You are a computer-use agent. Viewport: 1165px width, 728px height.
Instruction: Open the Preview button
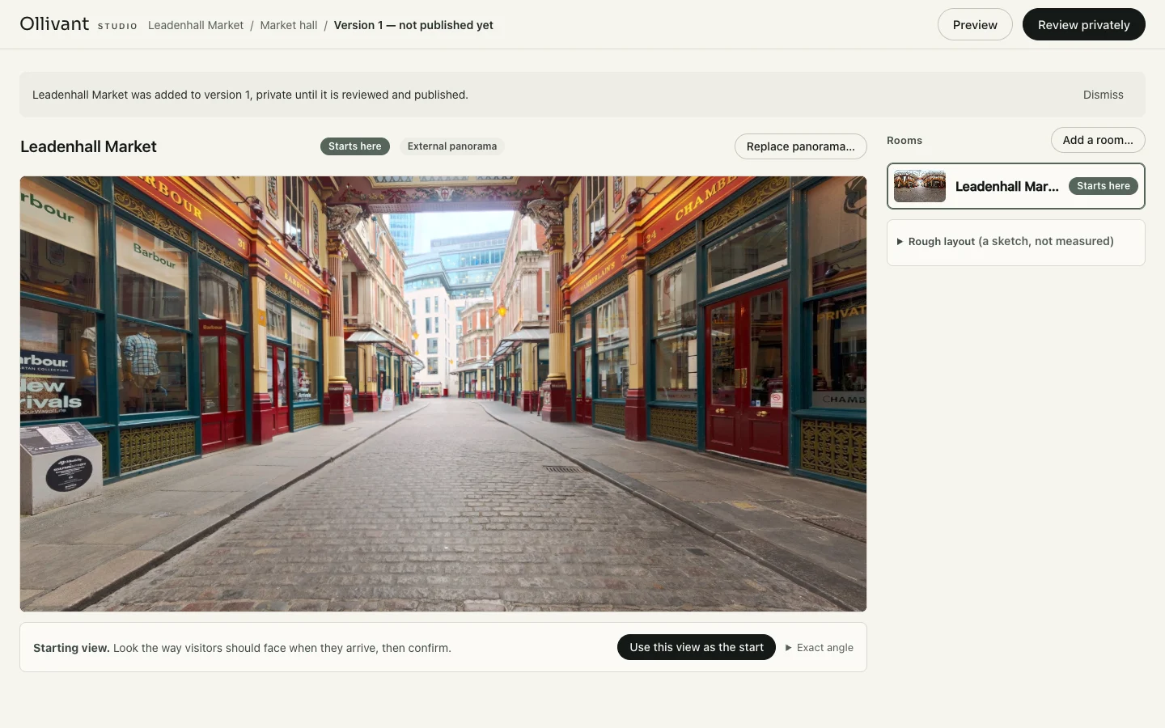(975, 24)
